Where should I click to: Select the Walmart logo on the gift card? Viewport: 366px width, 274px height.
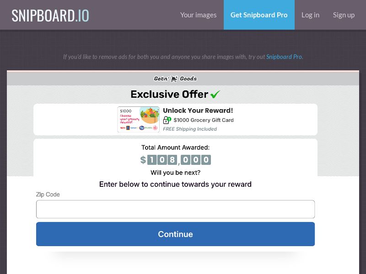[134, 127]
